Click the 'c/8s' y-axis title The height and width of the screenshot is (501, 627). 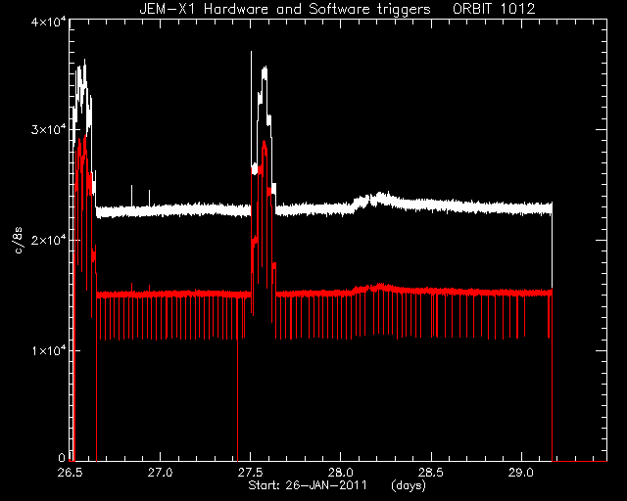19,240
